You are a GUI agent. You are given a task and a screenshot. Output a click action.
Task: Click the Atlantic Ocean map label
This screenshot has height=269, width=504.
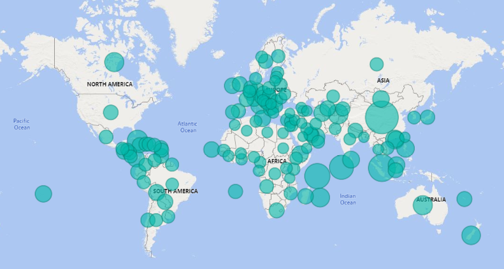click(188, 127)
